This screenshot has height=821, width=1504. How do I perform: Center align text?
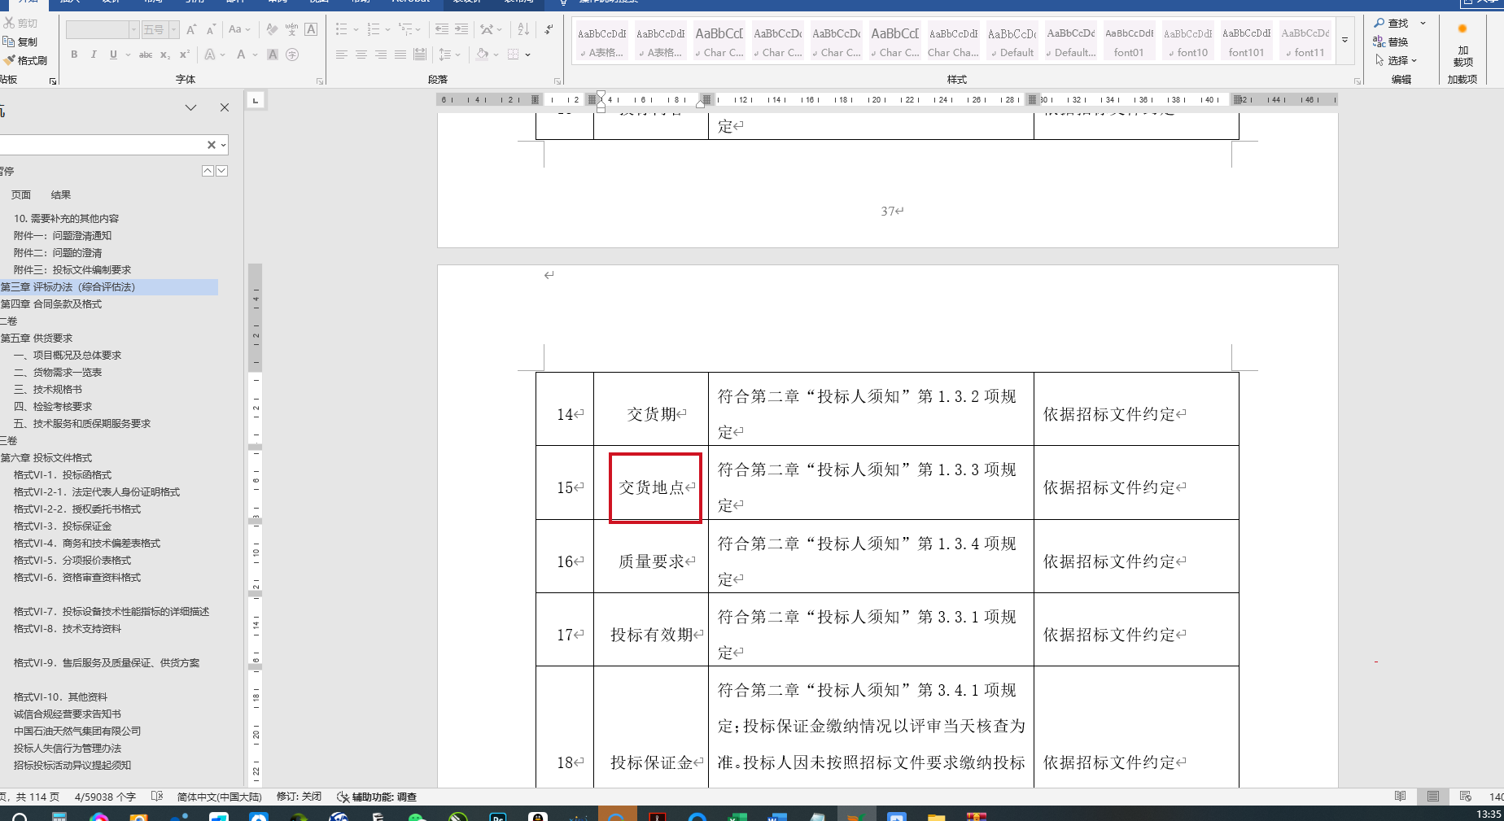click(361, 55)
